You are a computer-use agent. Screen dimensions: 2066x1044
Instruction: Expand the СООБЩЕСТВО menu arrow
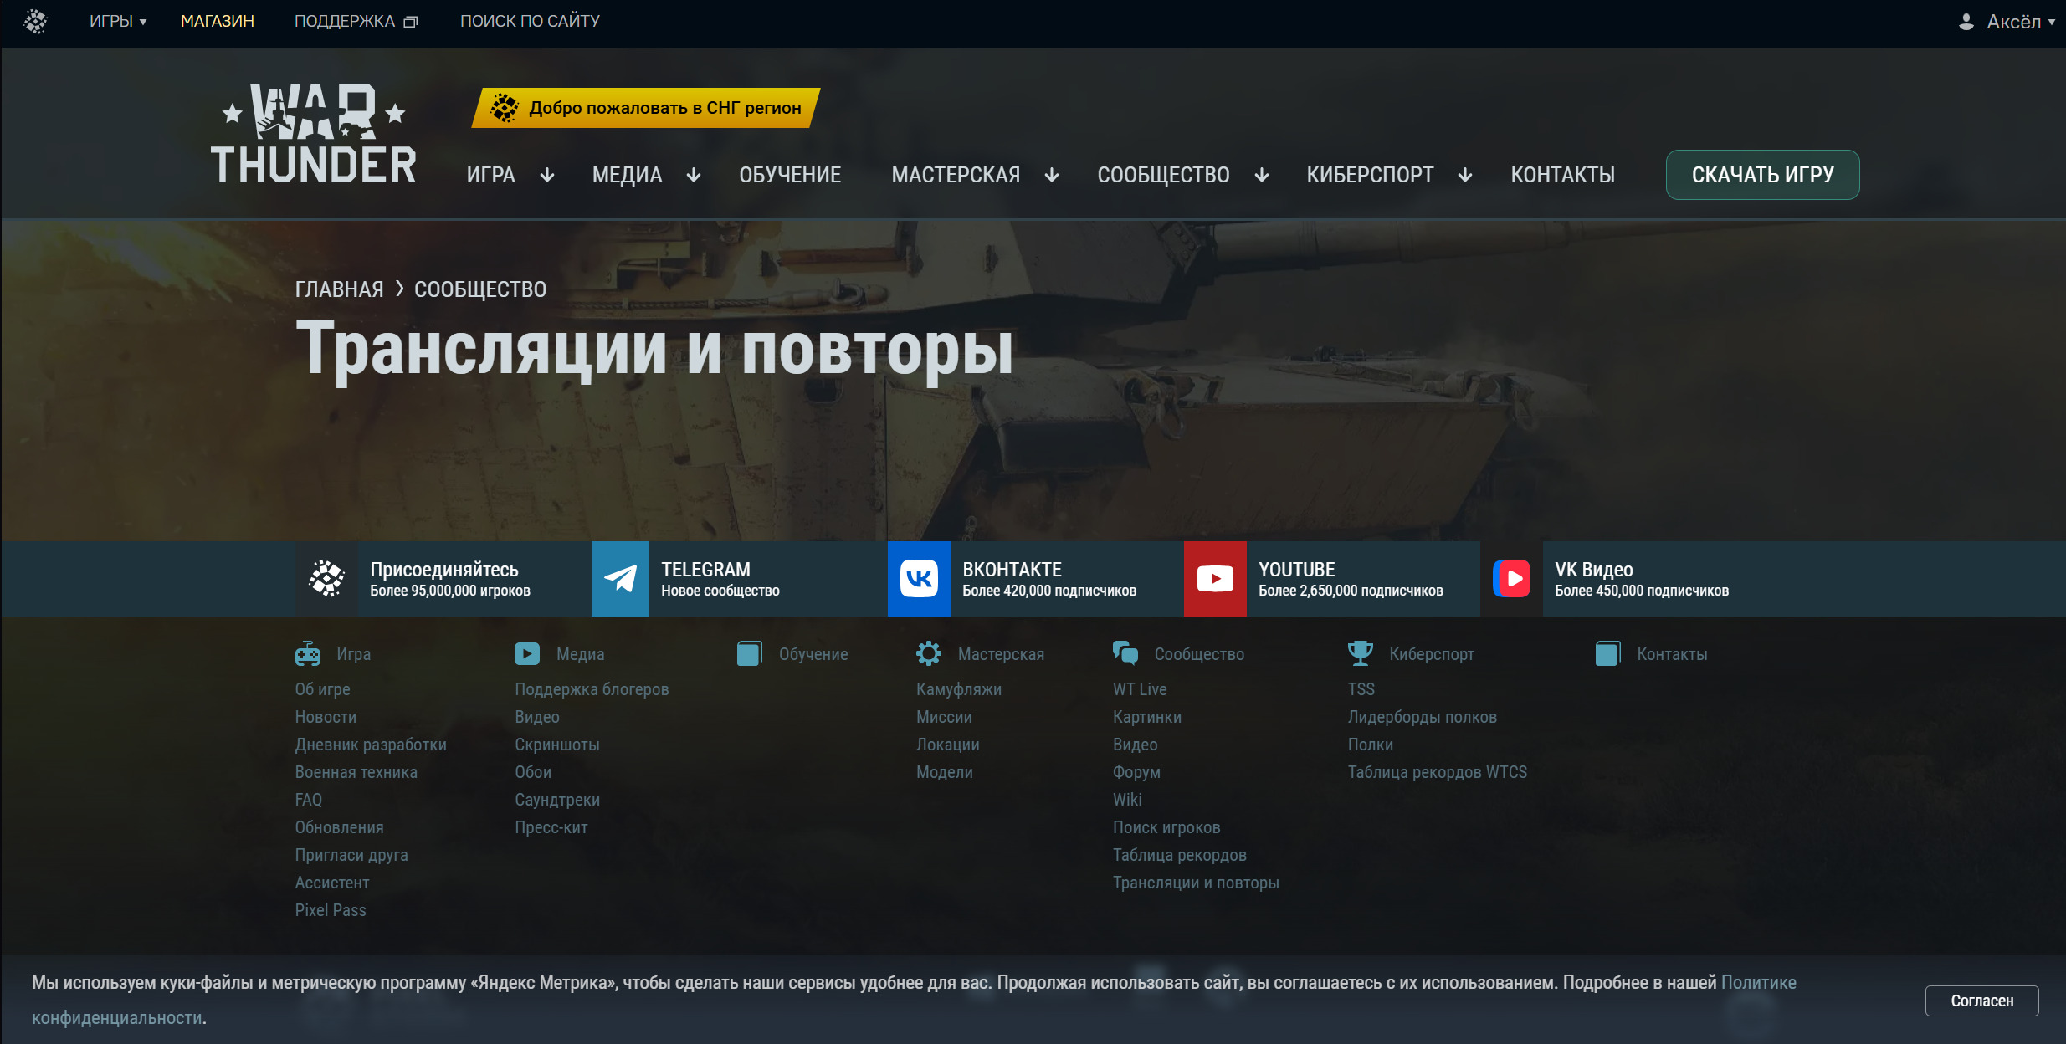pos(1262,175)
